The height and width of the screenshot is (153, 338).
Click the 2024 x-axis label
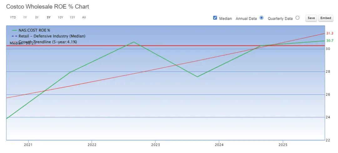[x=219, y=145]
